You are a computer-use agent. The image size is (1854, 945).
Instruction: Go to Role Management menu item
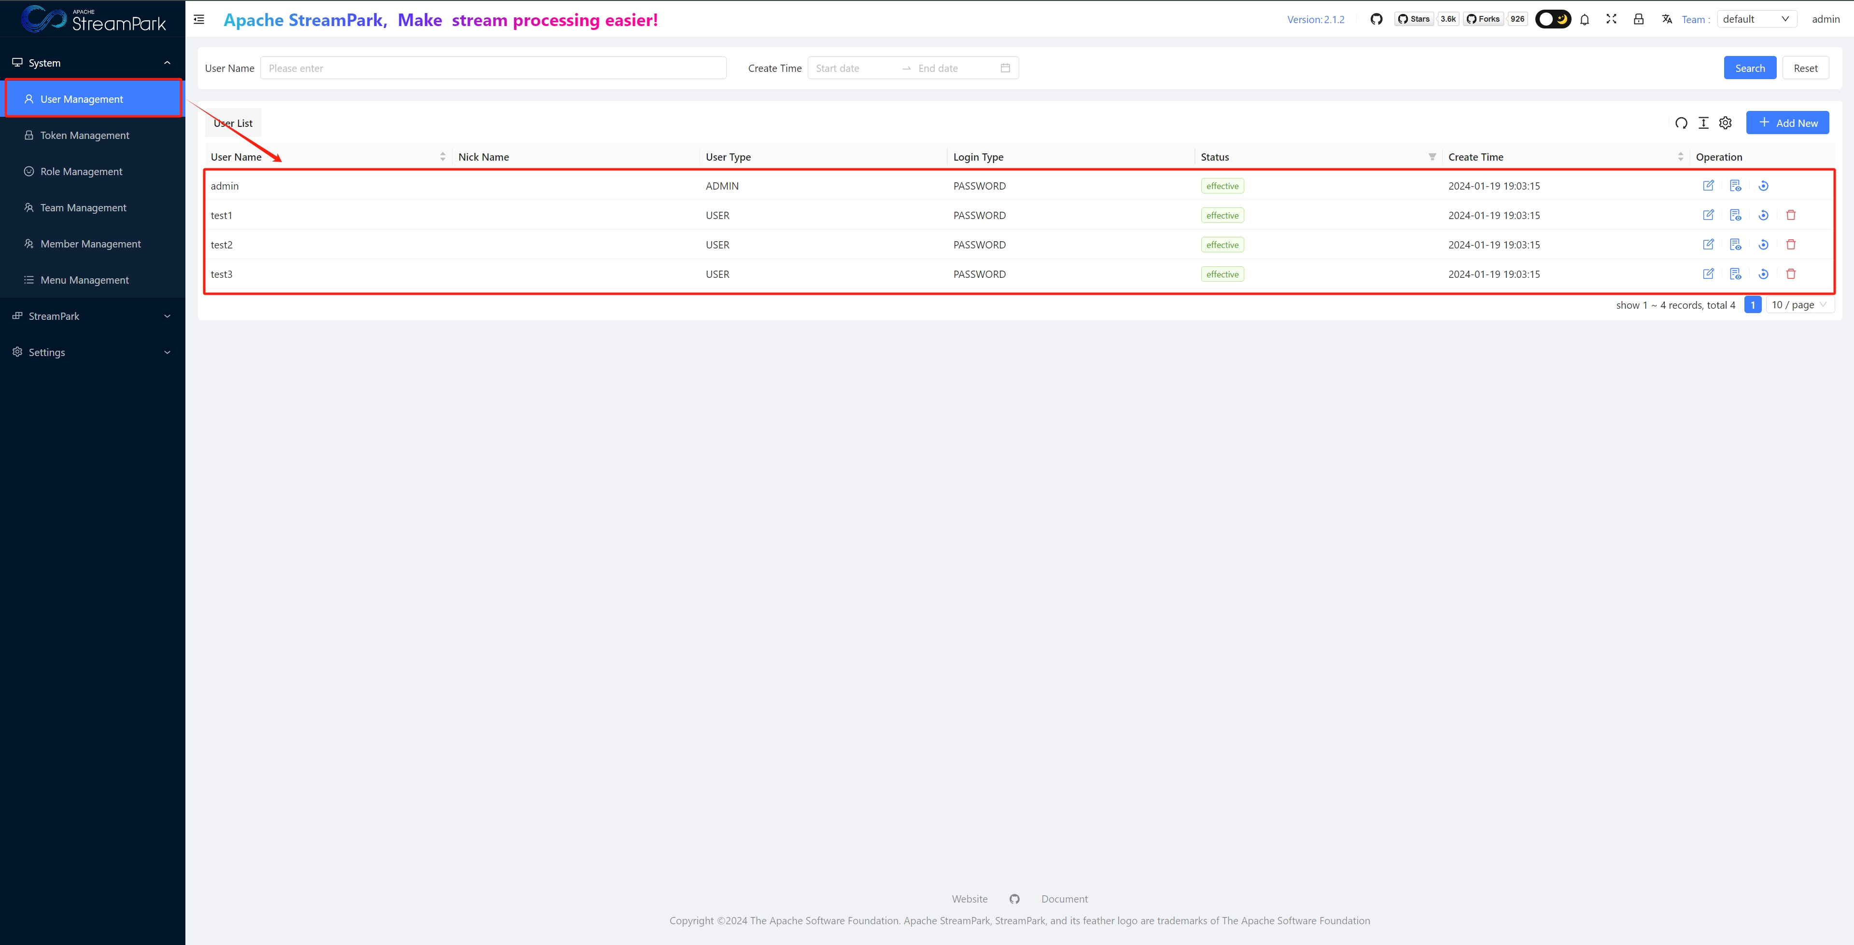point(81,171)
